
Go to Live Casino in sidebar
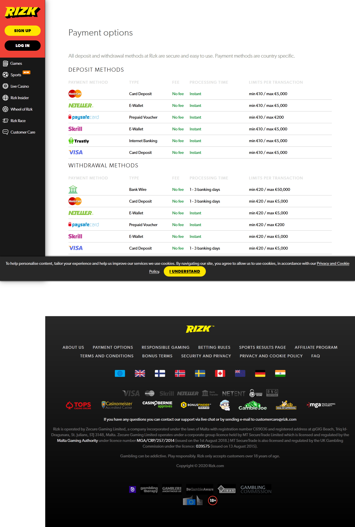click(19, 86)
